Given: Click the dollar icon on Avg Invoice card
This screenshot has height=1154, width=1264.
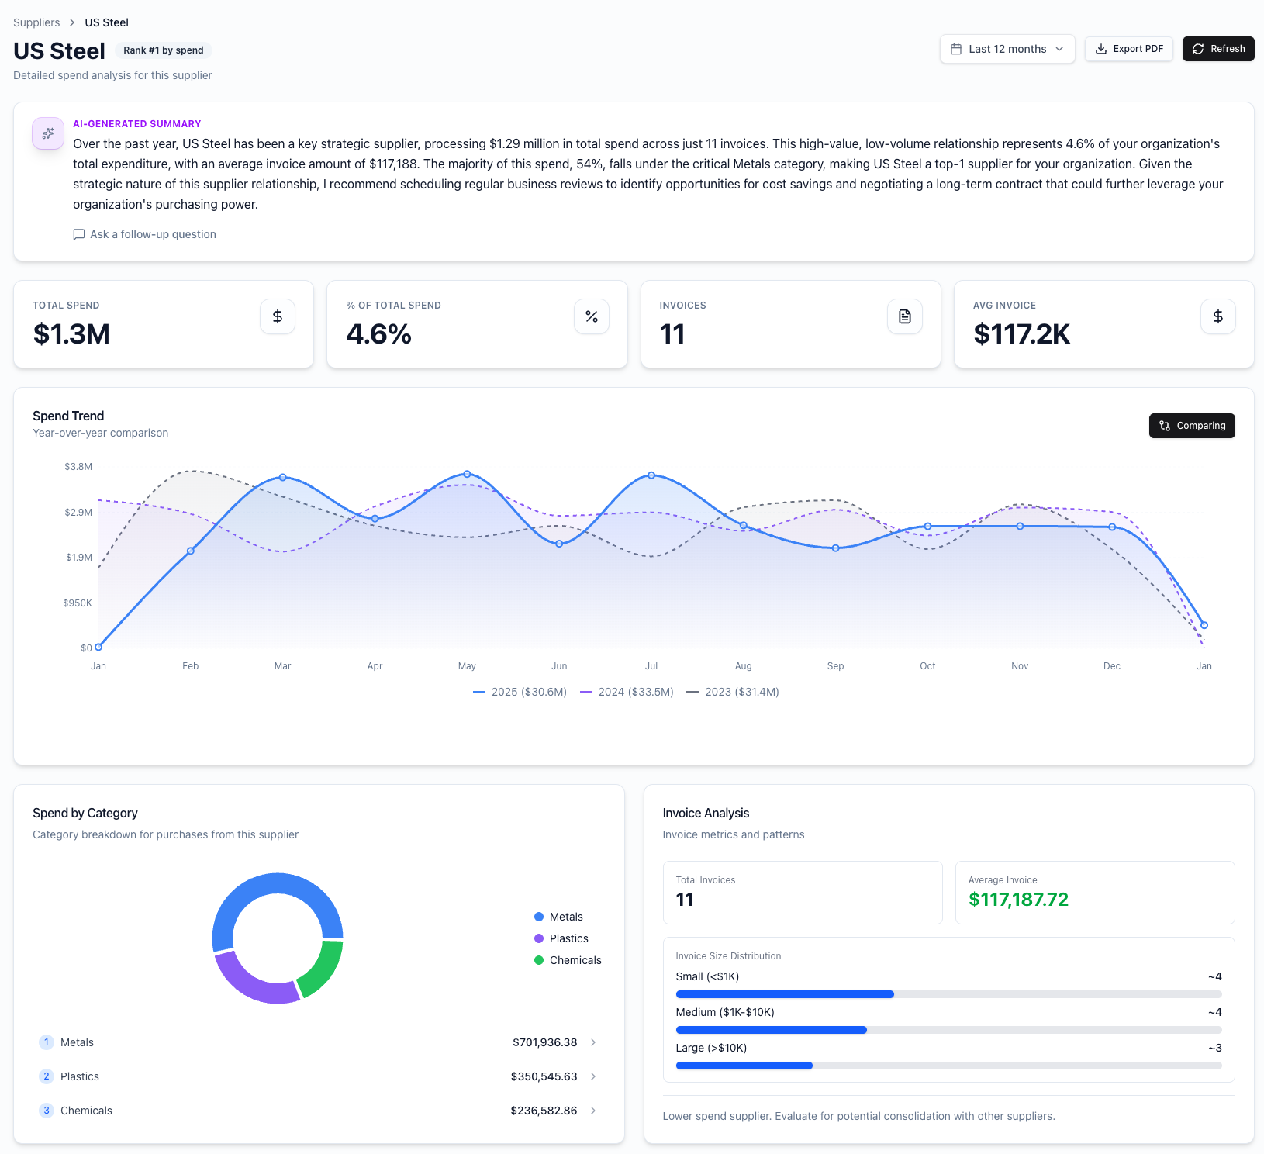Looking at the screenshot, I should click(x=1217, y=316).
